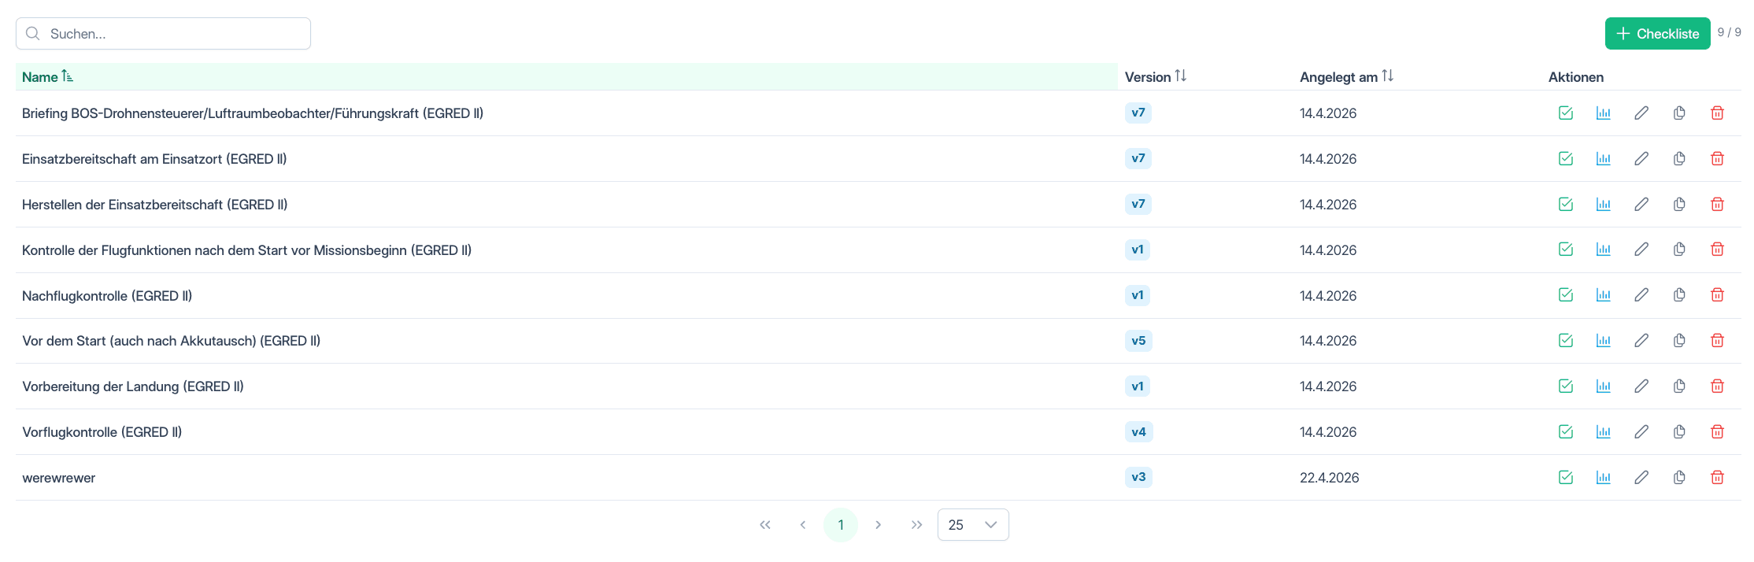Click version badge v5 of Vor dem Start
The height and width of the screenshot is (562, 1754).
(x=1138, y=340)
